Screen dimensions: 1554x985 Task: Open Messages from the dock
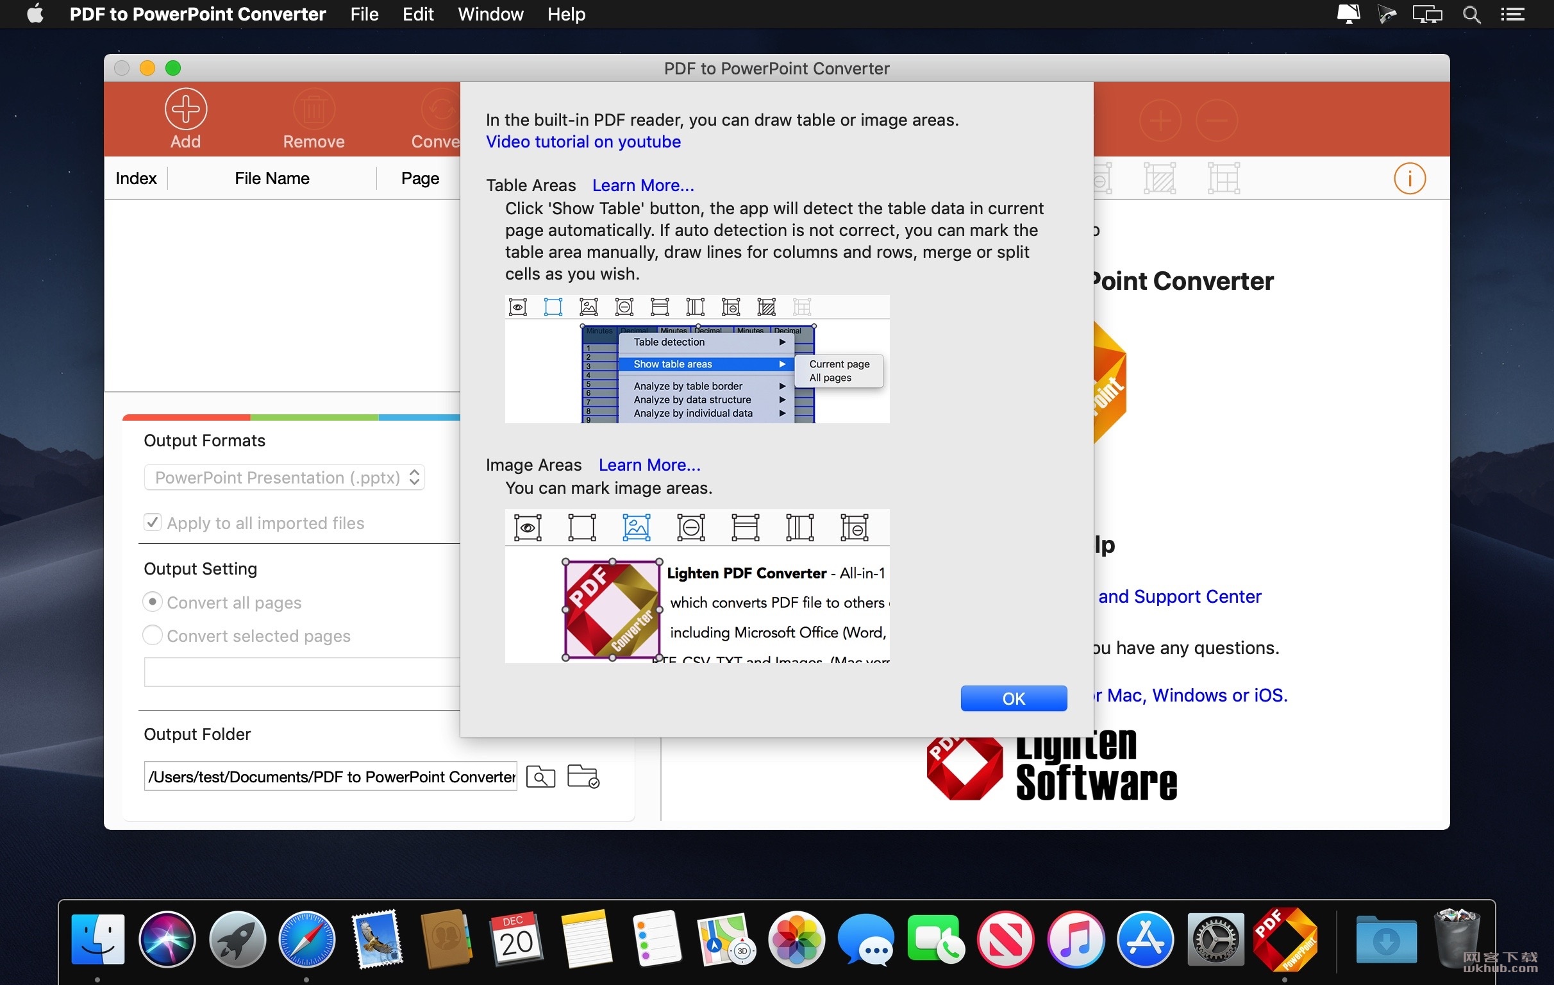866,939
